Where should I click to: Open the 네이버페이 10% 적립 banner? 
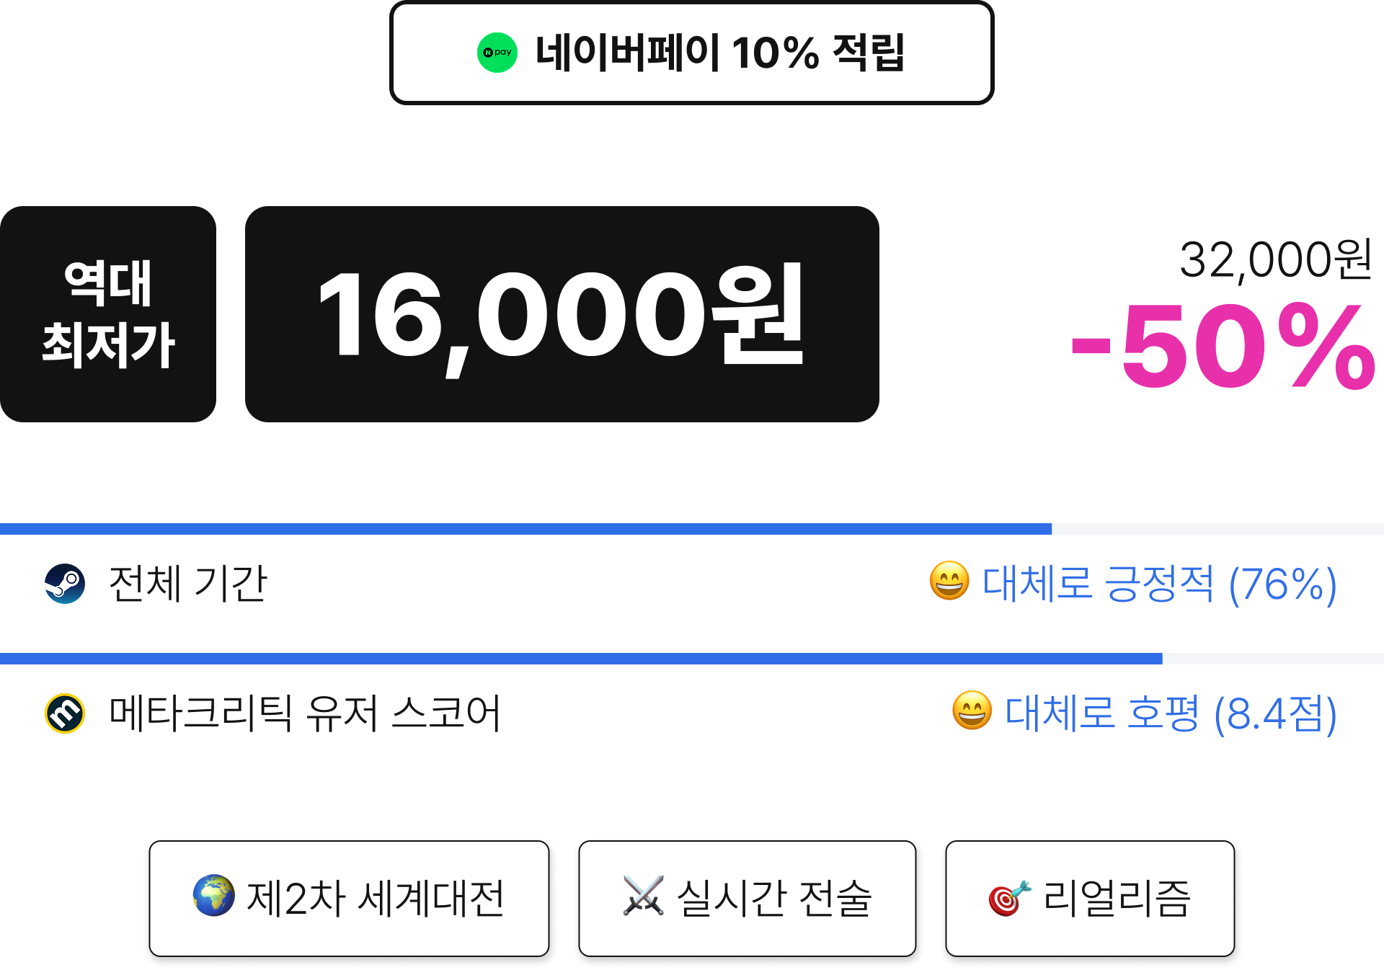(x=692, y=53)
